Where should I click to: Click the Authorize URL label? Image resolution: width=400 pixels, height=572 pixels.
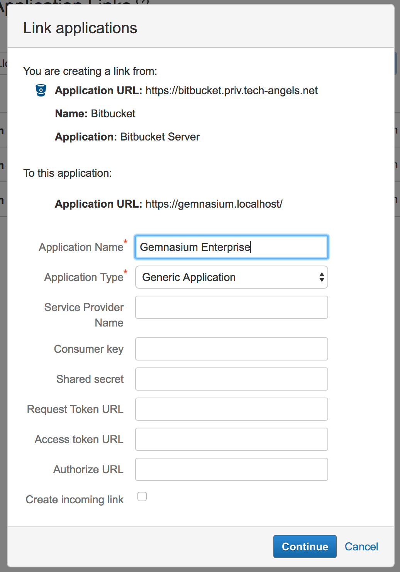88,469
